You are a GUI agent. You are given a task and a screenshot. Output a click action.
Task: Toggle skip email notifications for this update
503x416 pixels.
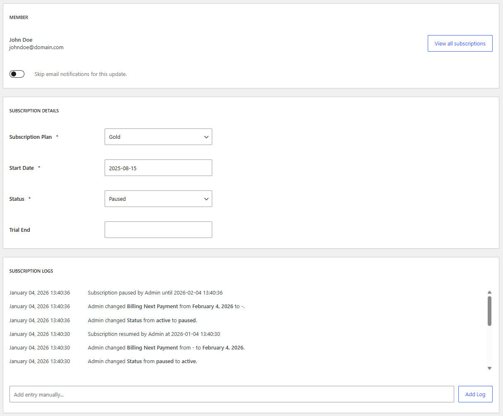pyautogui.click(x=17, y=74)
